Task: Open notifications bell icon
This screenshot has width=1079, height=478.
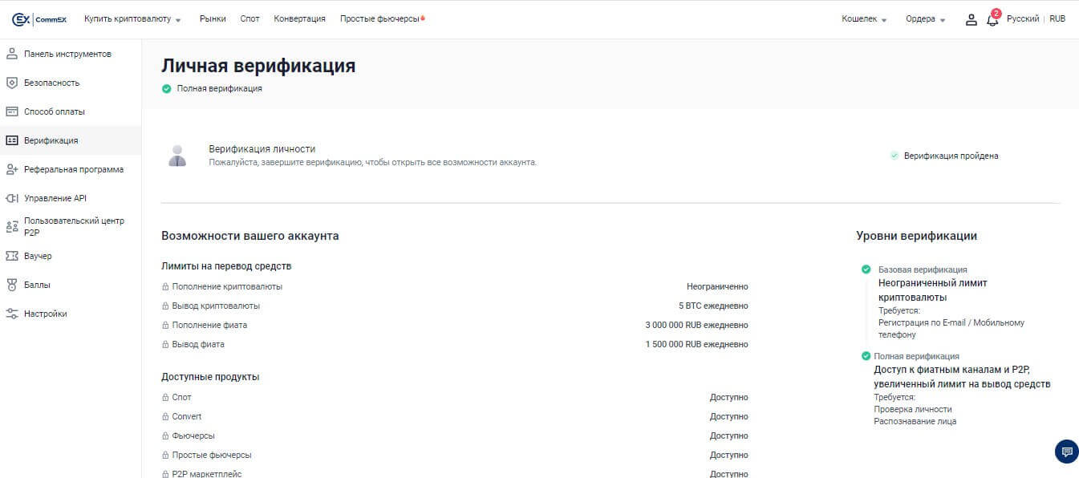Action: (992, 20)
